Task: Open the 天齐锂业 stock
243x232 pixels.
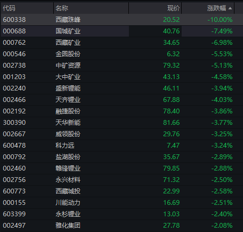Action: click(x=68, y=100)
